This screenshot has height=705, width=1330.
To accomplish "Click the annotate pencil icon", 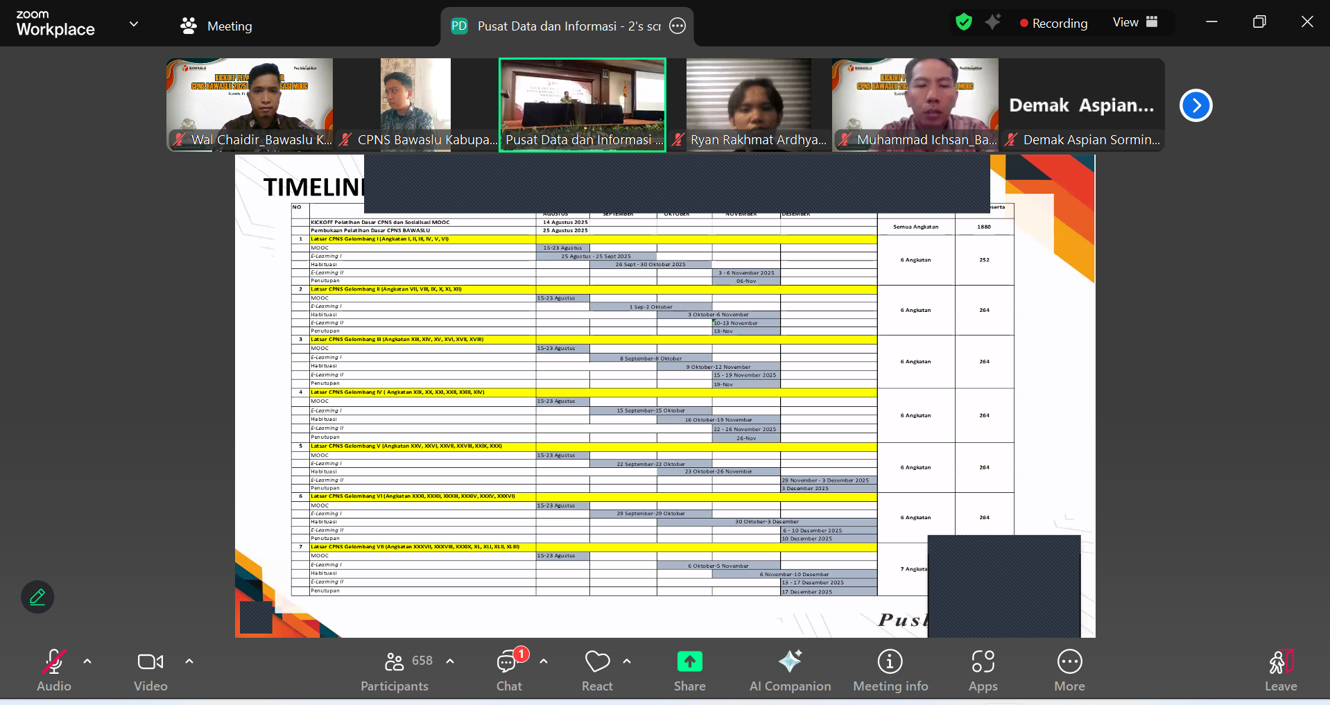I will (x=37, y=597).
